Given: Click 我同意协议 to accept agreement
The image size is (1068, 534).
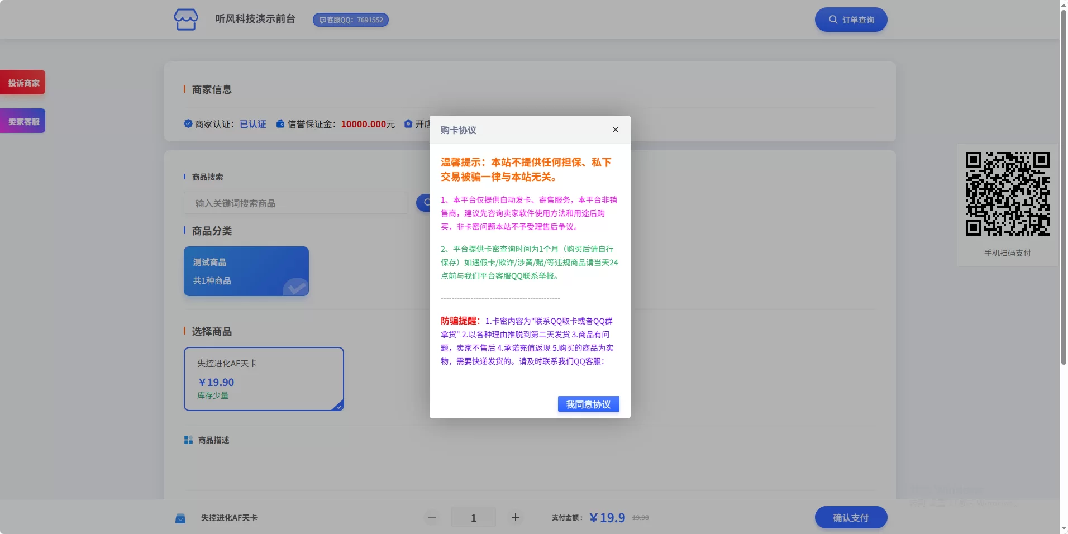Looking at the screenshot, I should (x=588, y=404).
